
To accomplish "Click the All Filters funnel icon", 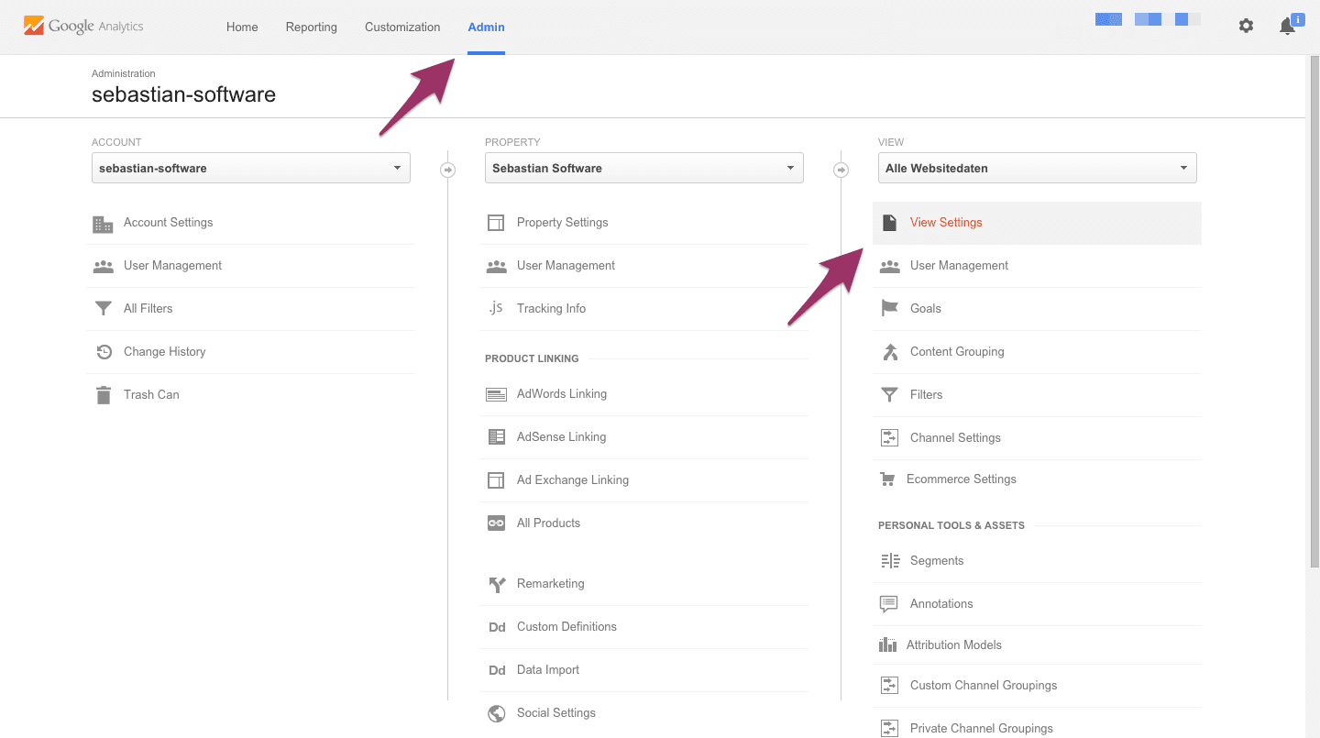I will coord(103,309).
